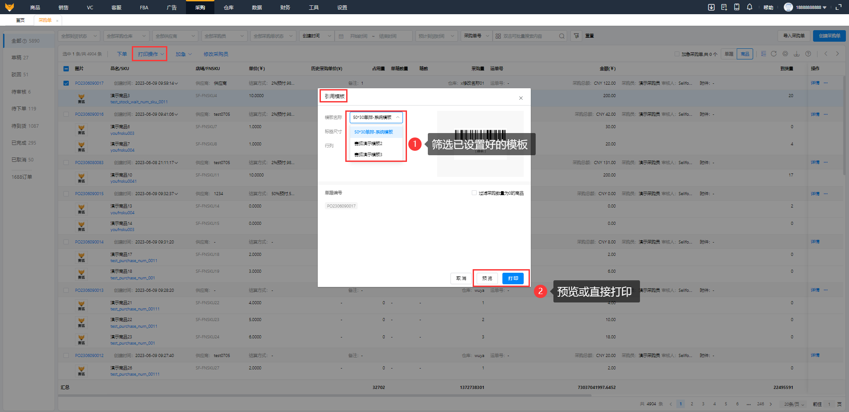Click the 导入采购单 button
849x412 pixels.
point(794,36)
